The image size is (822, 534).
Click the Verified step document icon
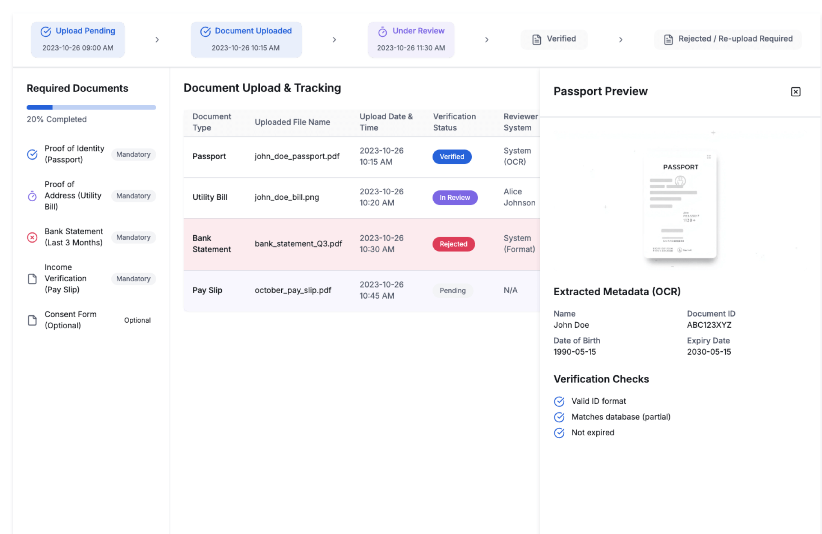click(536, 39)
